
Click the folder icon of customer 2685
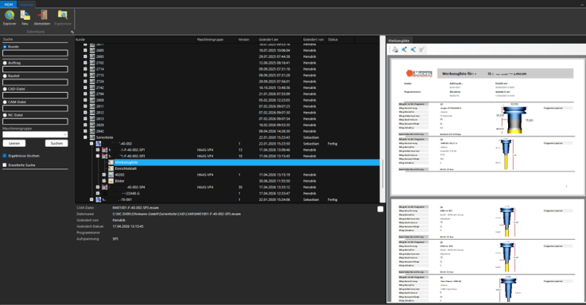click(92, 50)
